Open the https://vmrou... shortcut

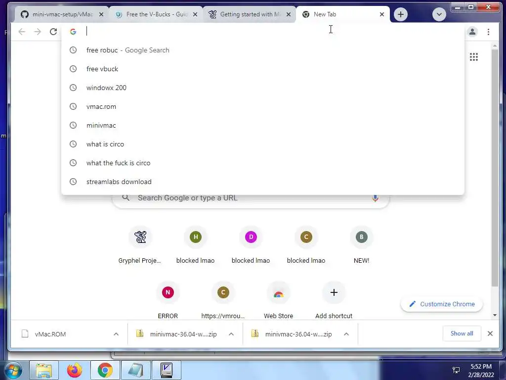(223, 300)
